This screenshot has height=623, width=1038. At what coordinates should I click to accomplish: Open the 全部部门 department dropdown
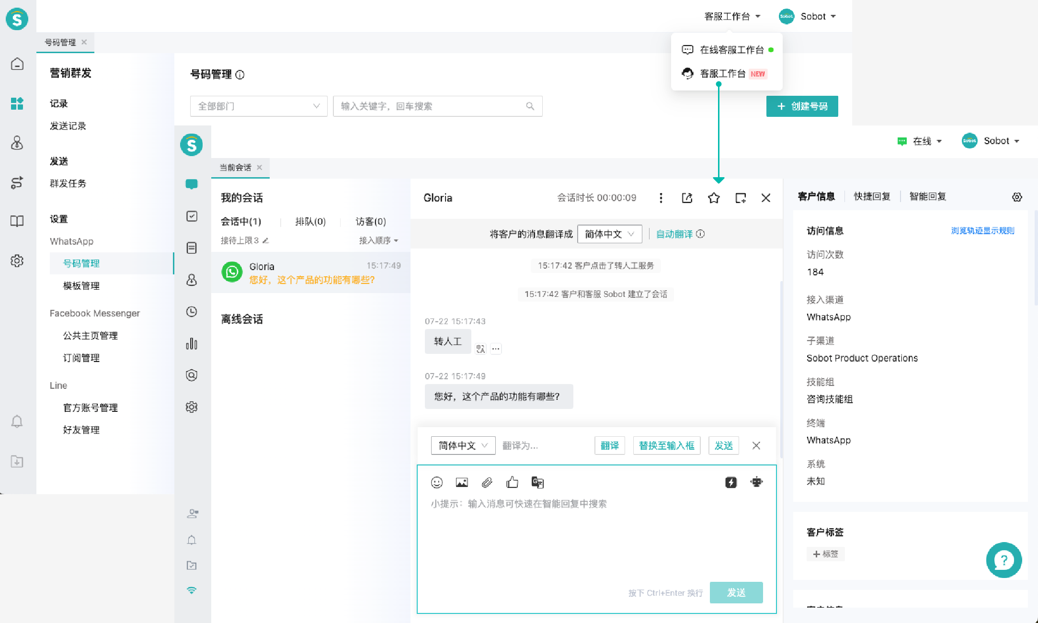tap(259, 106)
